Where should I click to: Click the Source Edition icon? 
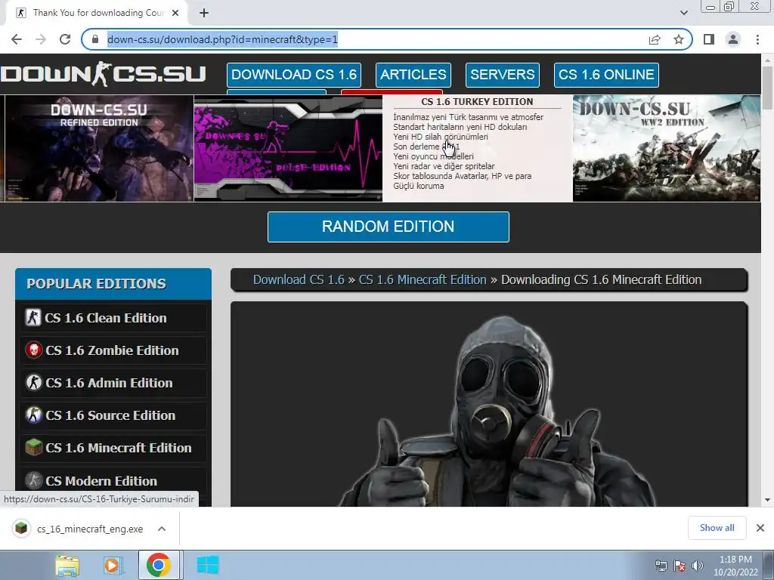coord(33,415)
